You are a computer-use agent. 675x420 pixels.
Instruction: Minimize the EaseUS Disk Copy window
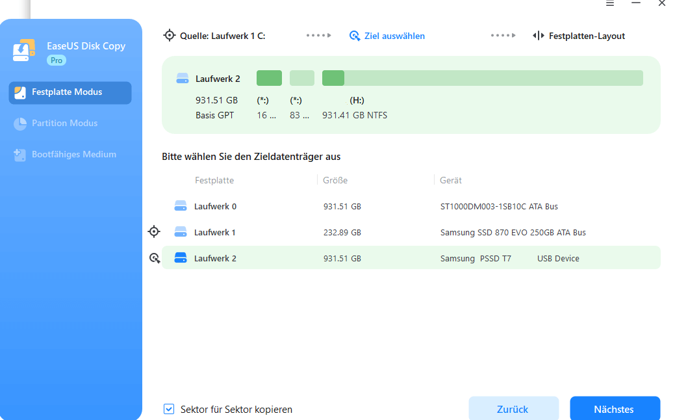pyautogui.click(x=636, y=3)
